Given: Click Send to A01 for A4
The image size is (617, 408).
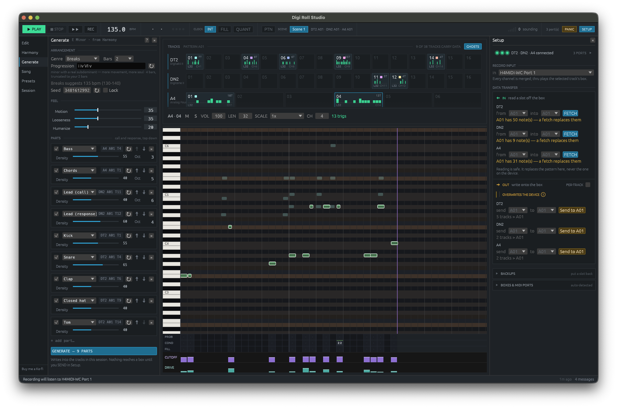Looking at the screenshot, I should [572, 252].
